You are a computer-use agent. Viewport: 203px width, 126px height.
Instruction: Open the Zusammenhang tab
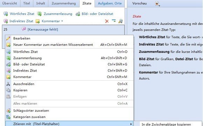(x=64, y=3)
